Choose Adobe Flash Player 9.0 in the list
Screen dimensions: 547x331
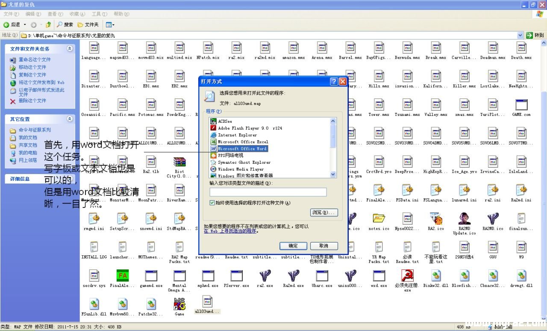[250, 128]
